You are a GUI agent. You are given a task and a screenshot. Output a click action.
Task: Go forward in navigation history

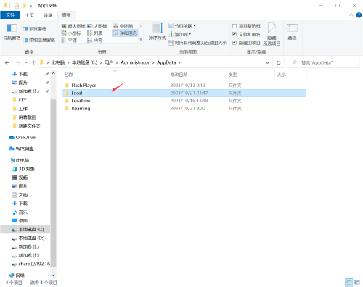tap(18, 62)
